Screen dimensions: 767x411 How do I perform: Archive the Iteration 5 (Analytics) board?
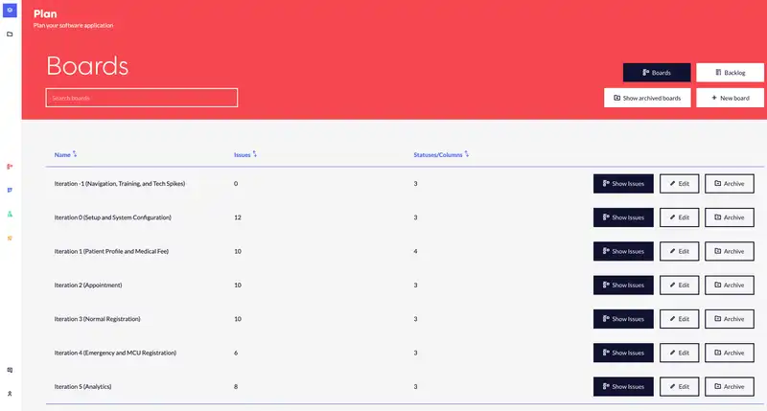[x=730, y=387]
